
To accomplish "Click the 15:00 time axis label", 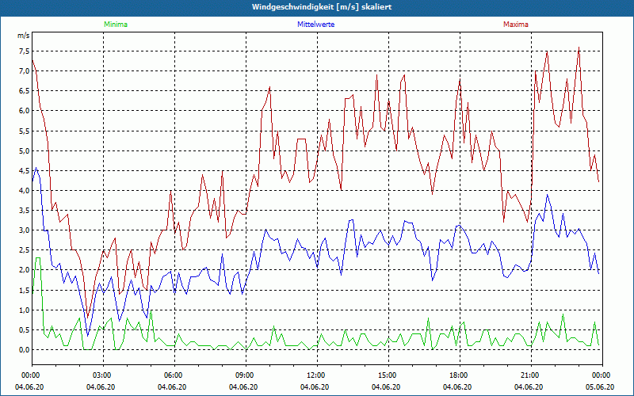I will 388,375.
